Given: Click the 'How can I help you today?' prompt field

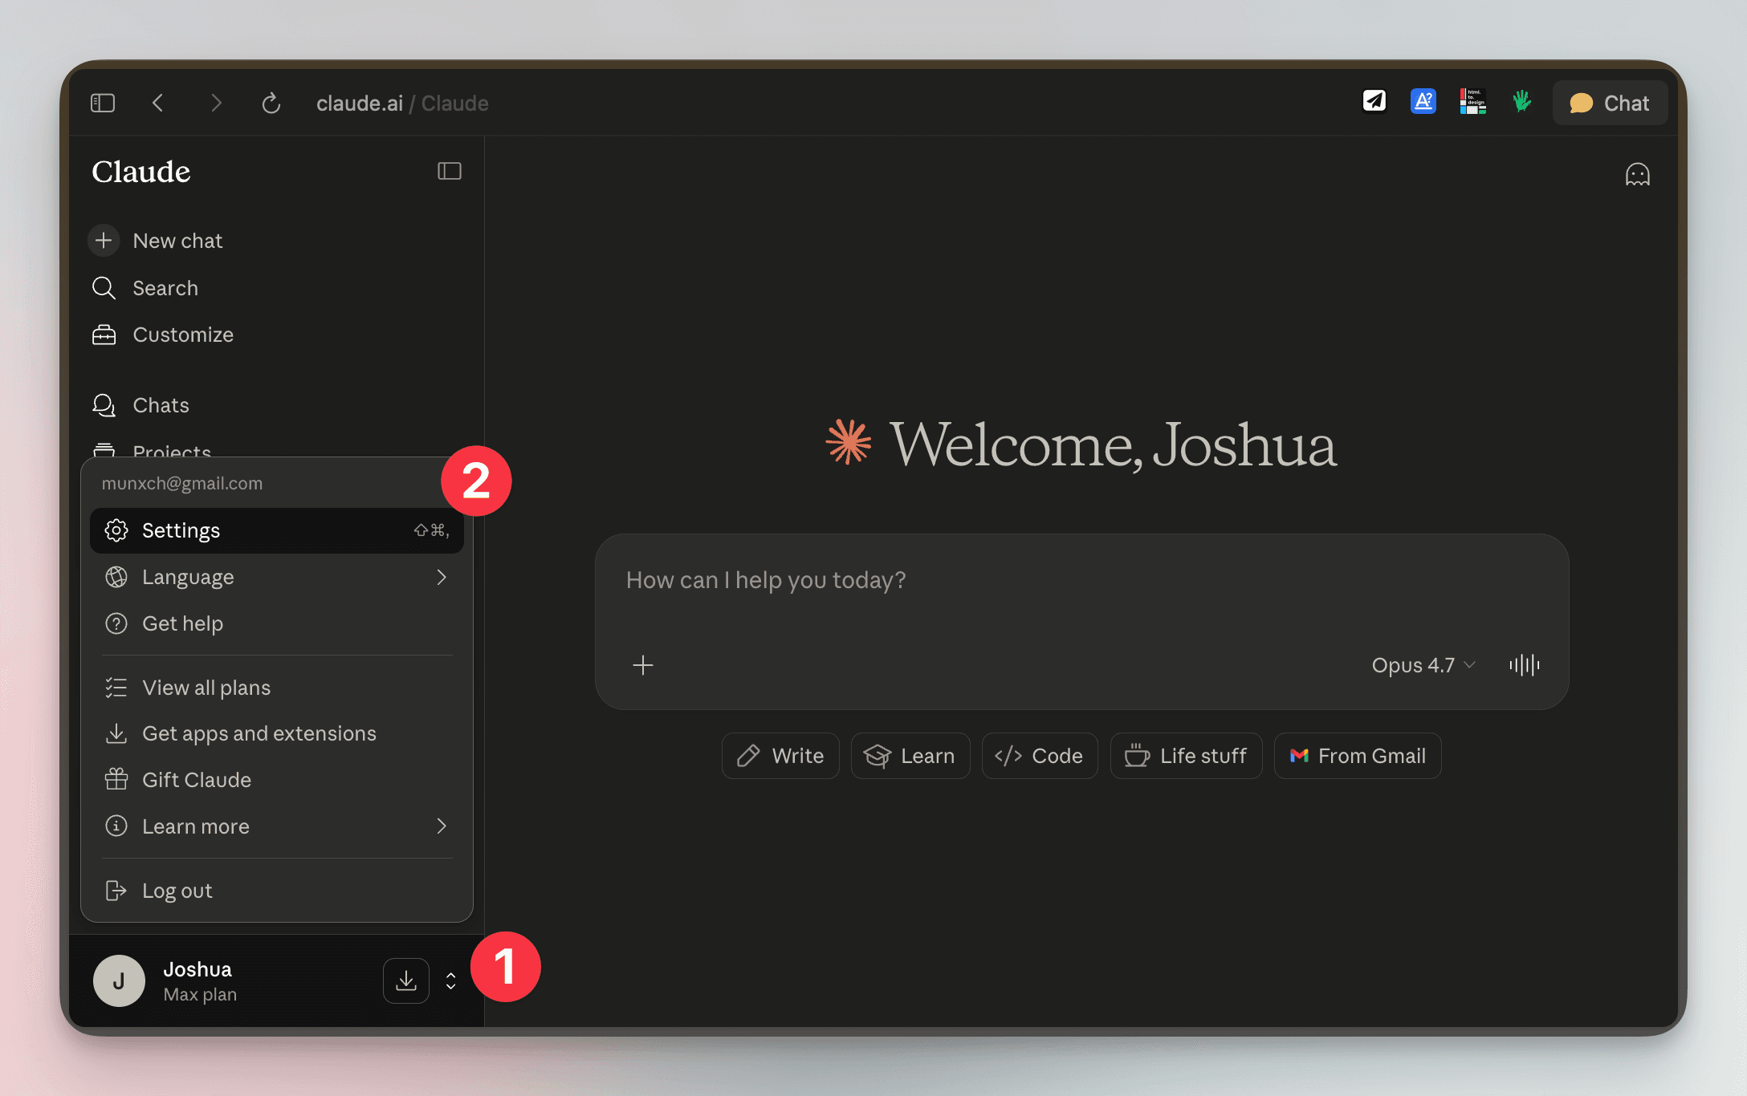Looking at the screenshot, I should (x=1081, y=580).
